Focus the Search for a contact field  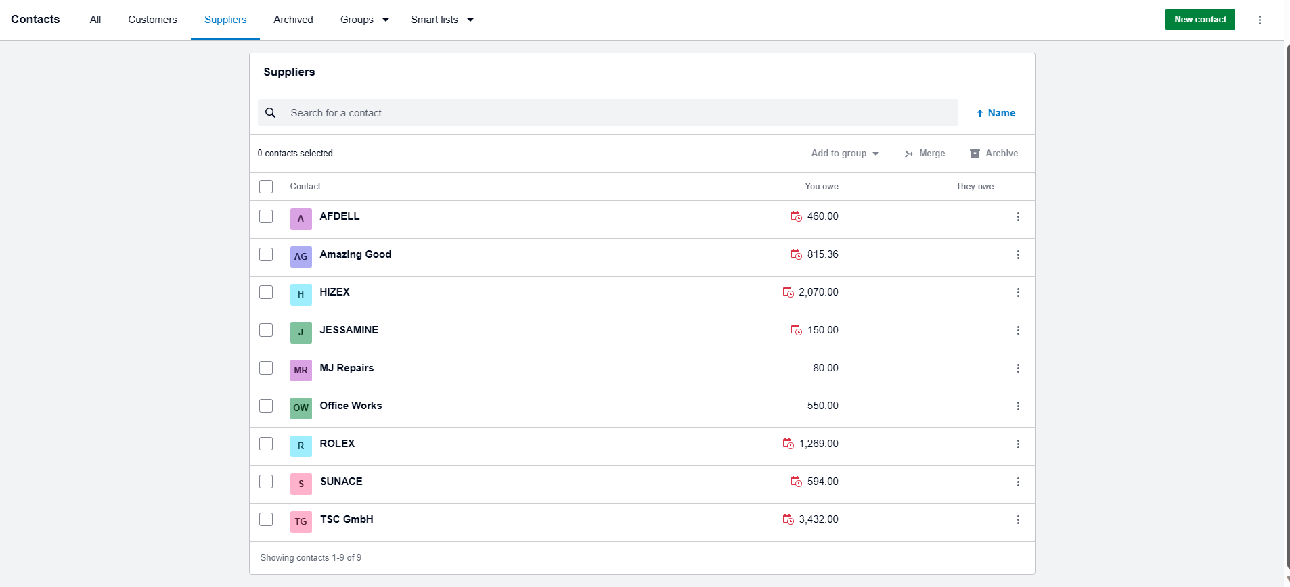click(609, 113)
